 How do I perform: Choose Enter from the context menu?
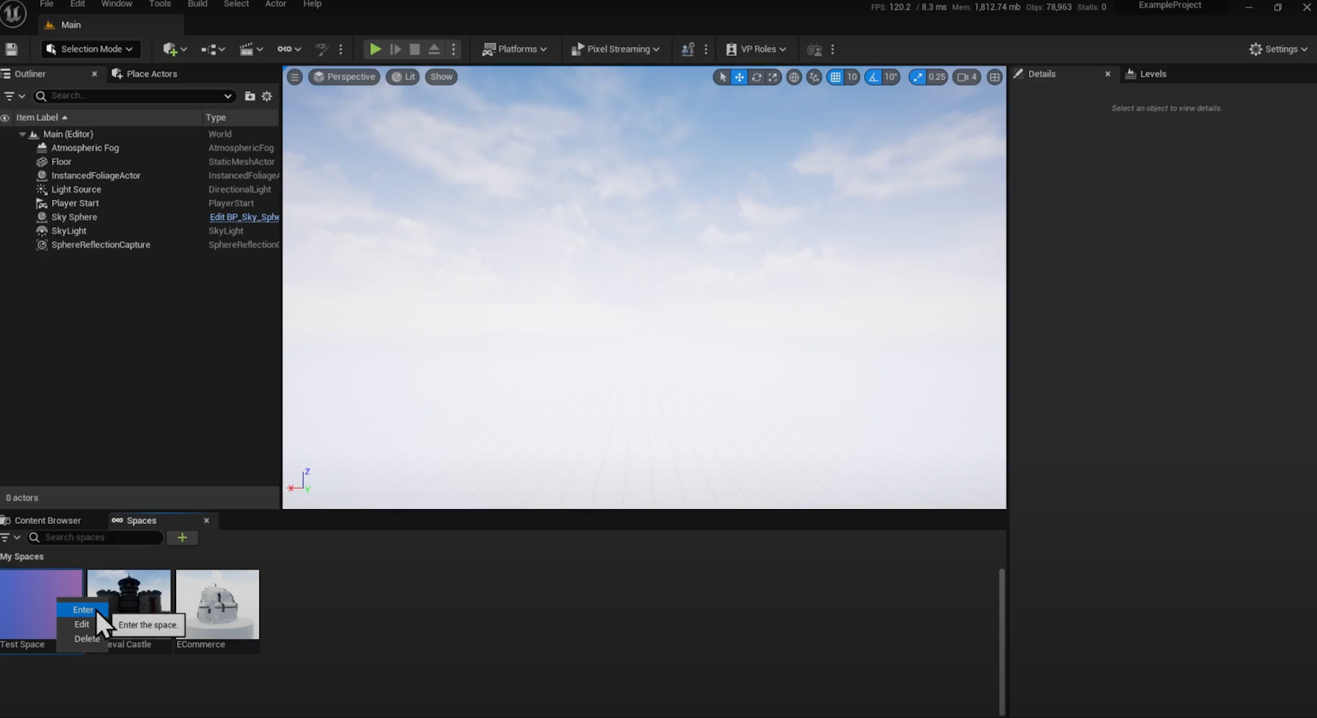click(82, 609)
